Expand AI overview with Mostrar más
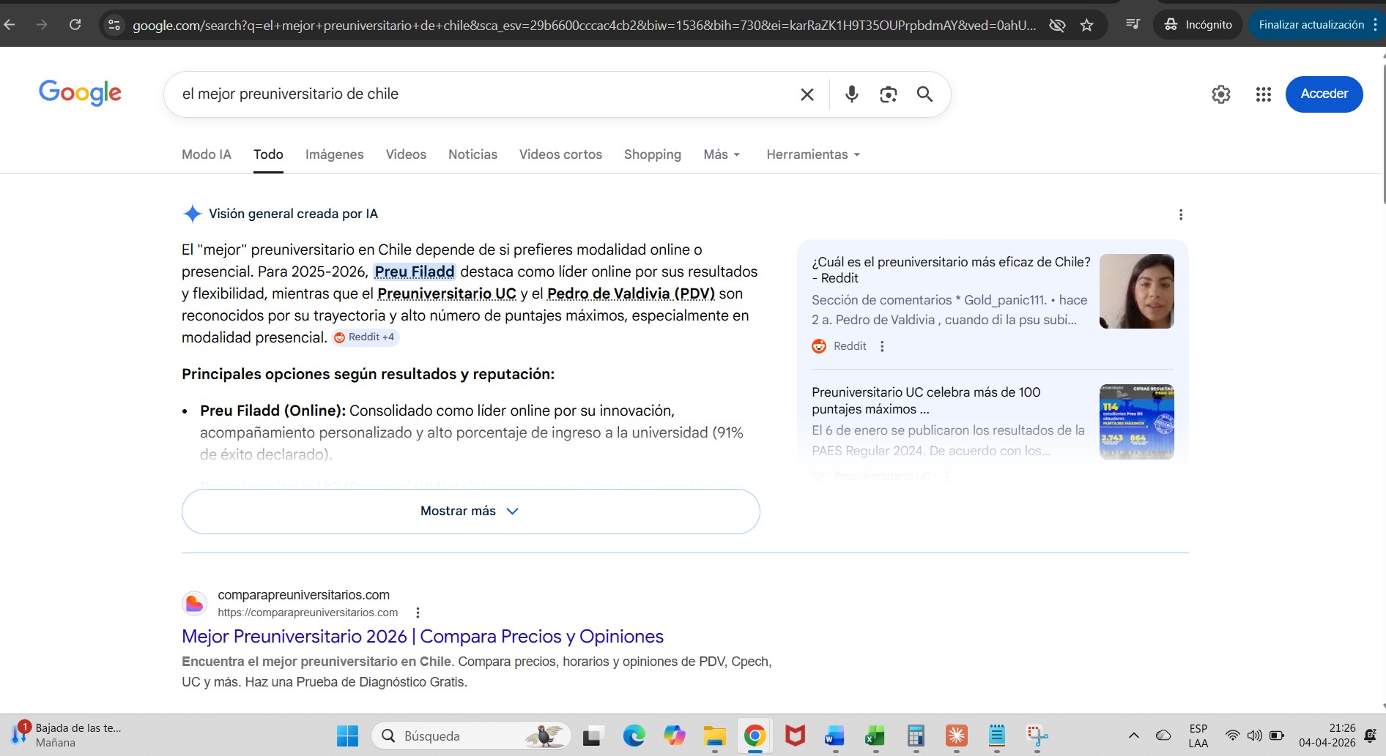The width and height of the screenshot is (1386, 756). coord(470,511)
